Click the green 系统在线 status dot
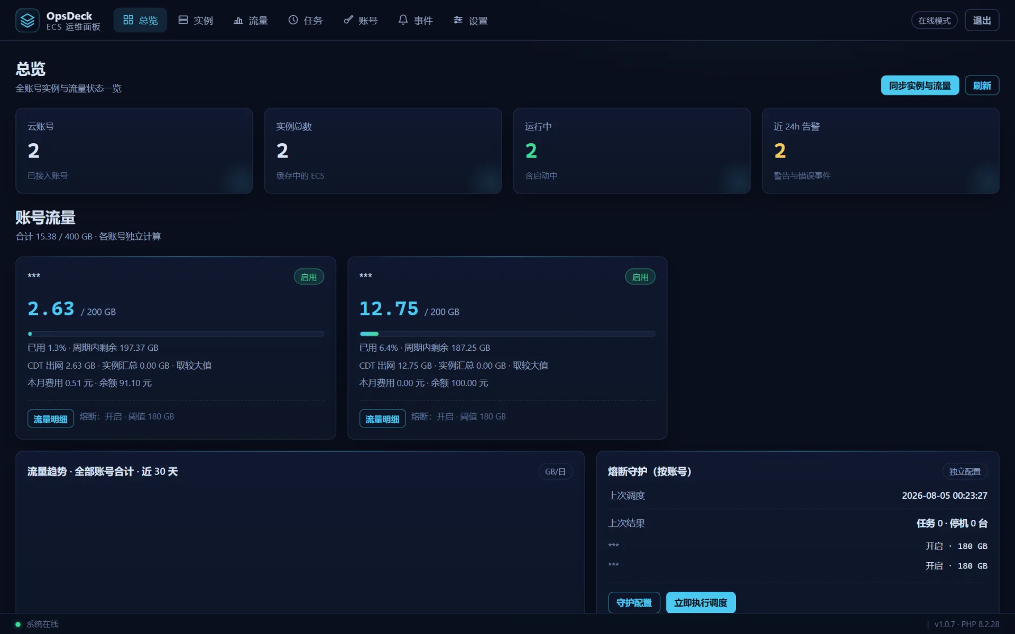1015x634 pixels. pyautogui.click(x=18, y=624)
